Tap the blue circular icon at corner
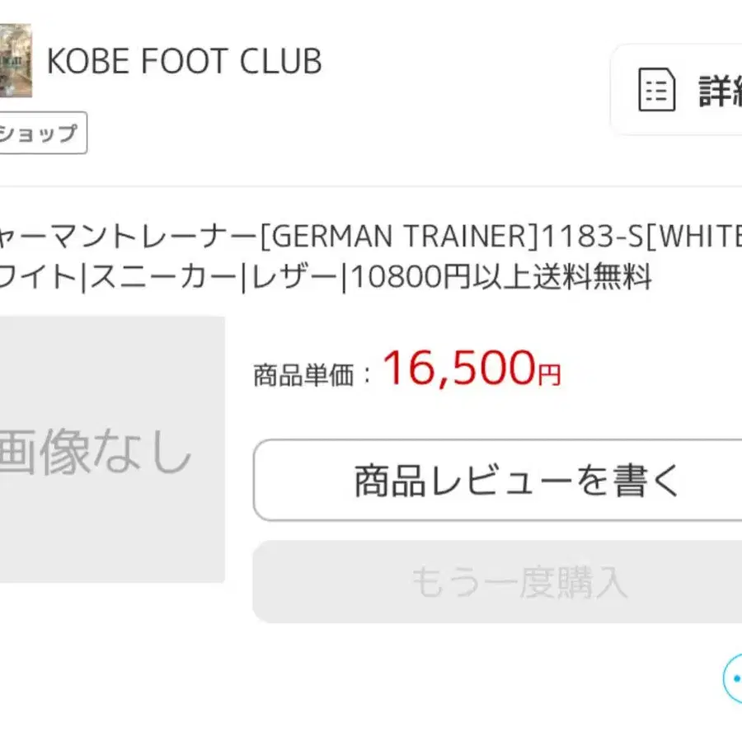The height and width of the screenshot is (742, 742). tap(733, 679)
